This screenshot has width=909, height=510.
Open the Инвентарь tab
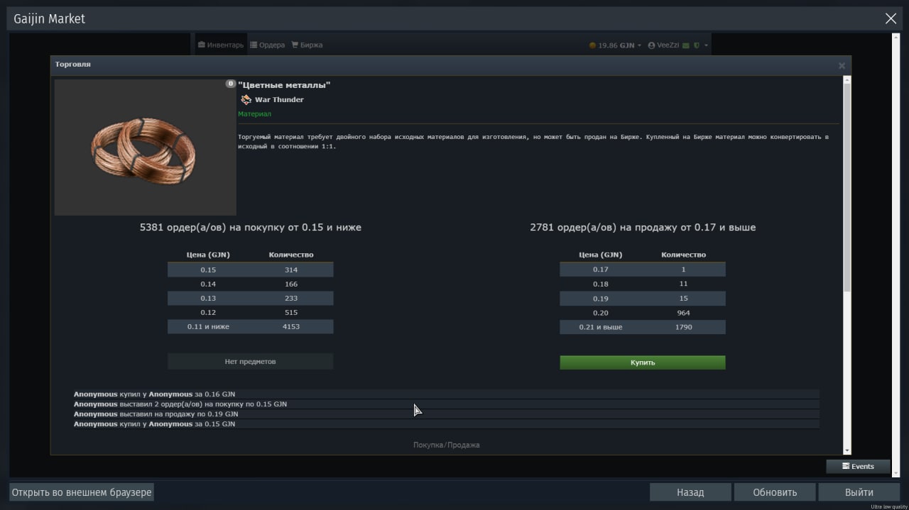(221, 45)
